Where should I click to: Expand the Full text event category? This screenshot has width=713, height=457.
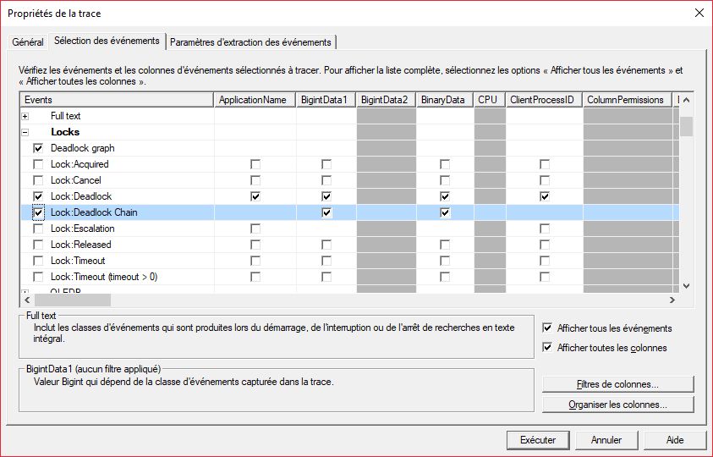[x=25, y=116]
